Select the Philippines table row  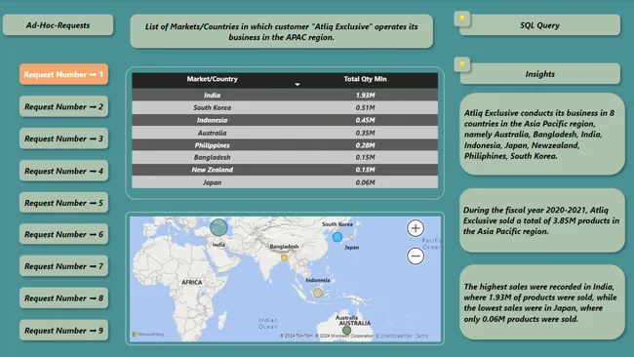click(x=285, y=145)
